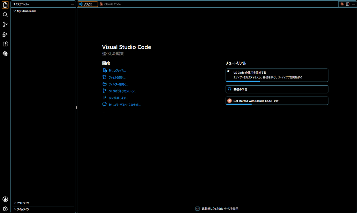Click the 新しいファイル link
Viewport: 357px width, 213px height.
tap(117, 70)
